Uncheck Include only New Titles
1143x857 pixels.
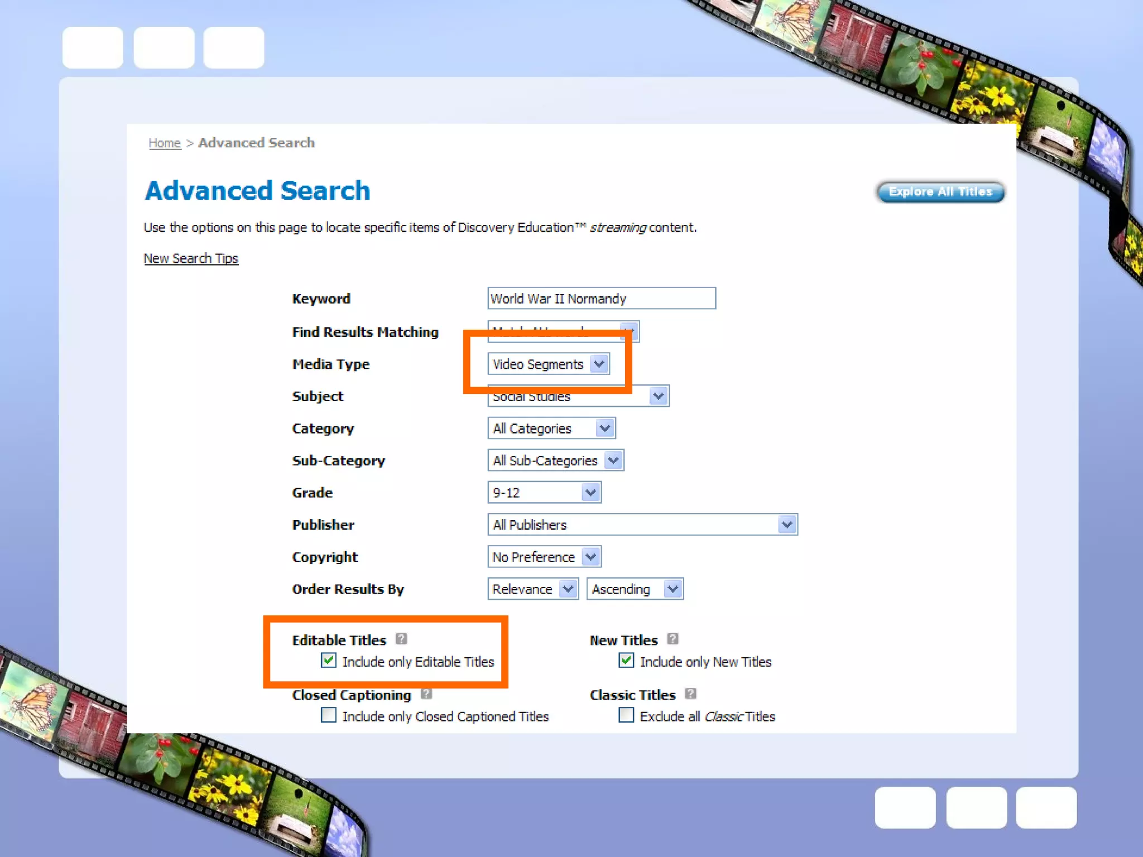pyautogui.click(x=626, y=661)
